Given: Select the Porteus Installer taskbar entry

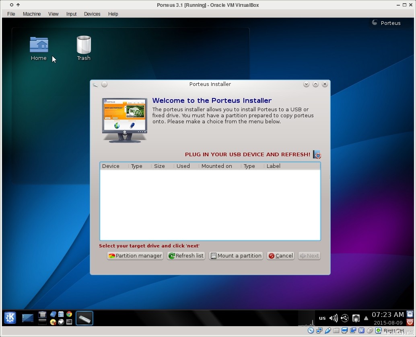Looking at the screenshot, I should point(84,318).
